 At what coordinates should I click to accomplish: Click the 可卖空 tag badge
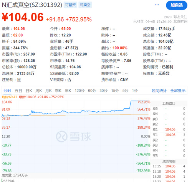85,5
